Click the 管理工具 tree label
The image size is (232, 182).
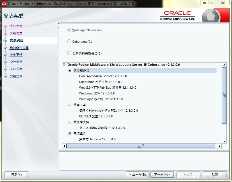click(x=80, y=105)
